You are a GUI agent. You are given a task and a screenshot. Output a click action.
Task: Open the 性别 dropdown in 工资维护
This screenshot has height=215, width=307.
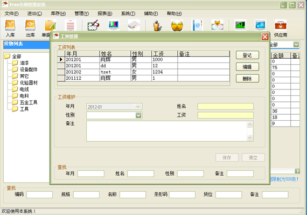138,115
